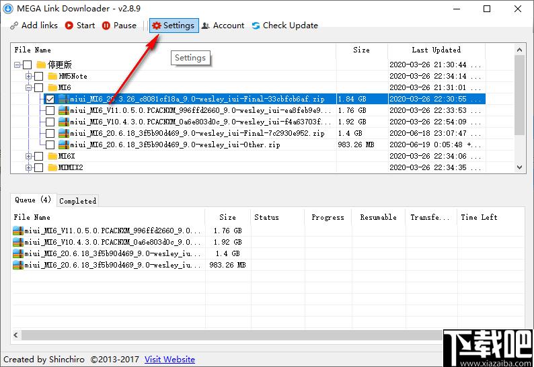Select the 1.76 GB cell in queue

click(228, 231)
